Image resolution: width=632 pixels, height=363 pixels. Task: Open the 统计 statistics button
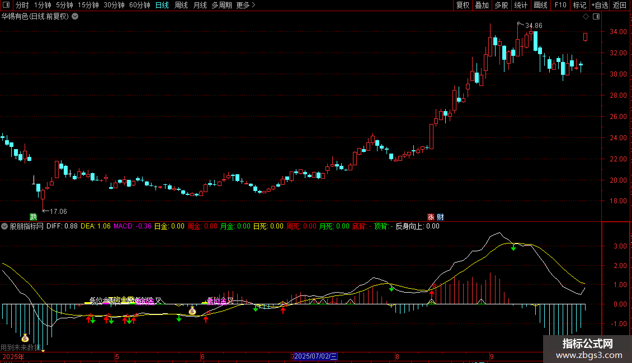(x=521, y=5)
